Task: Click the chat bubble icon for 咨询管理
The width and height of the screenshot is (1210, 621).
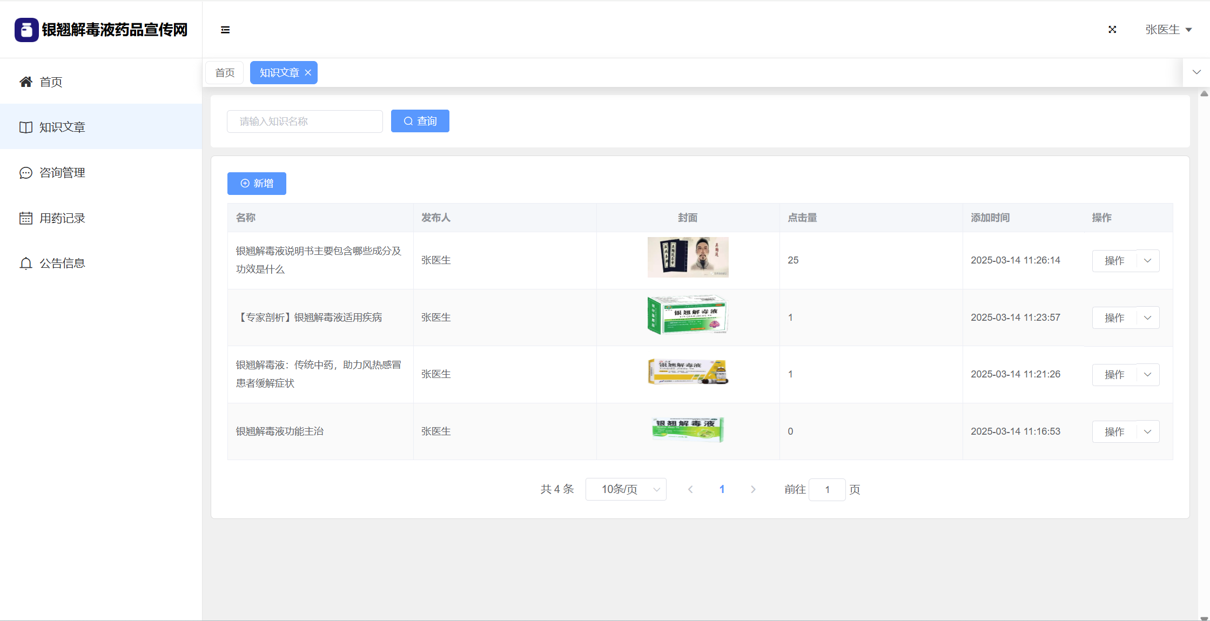Action: tap(25, 173)
